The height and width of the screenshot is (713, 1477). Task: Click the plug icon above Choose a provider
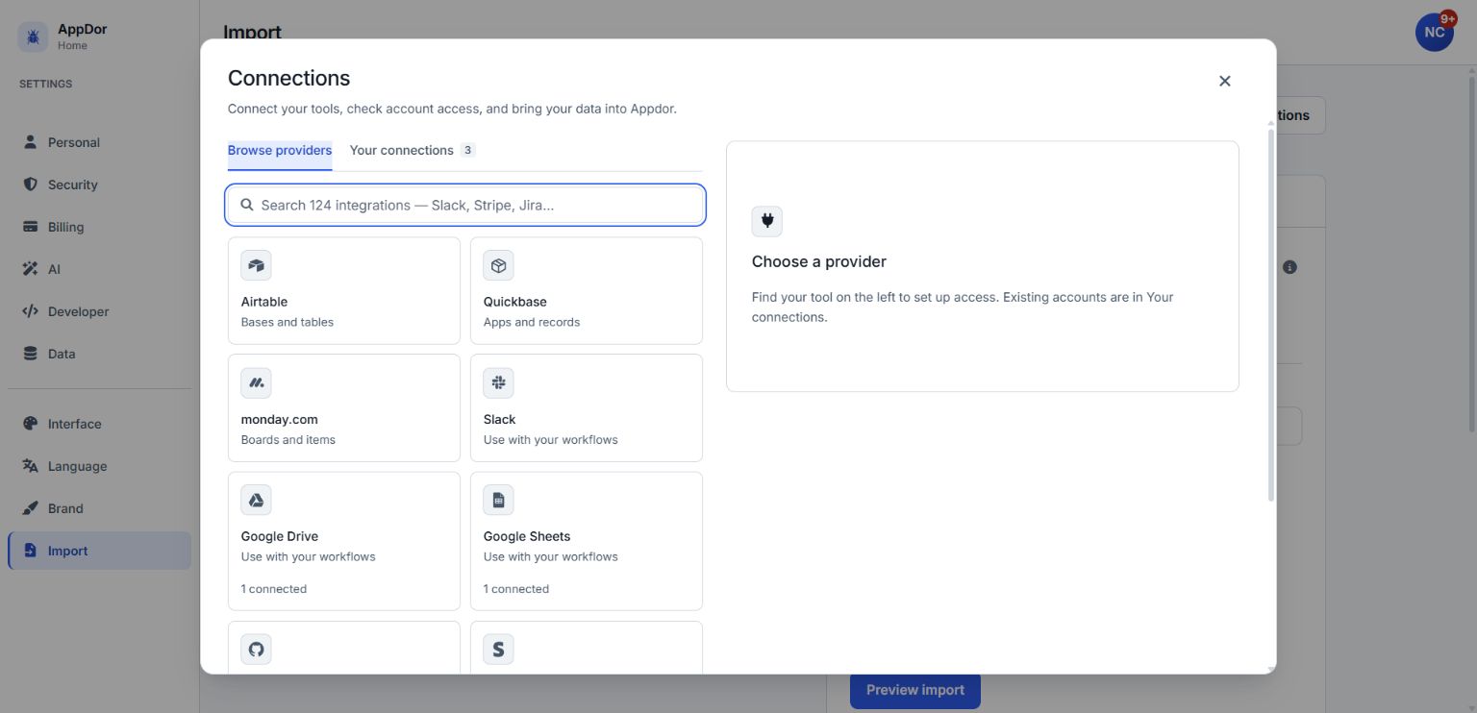(767, 221)
